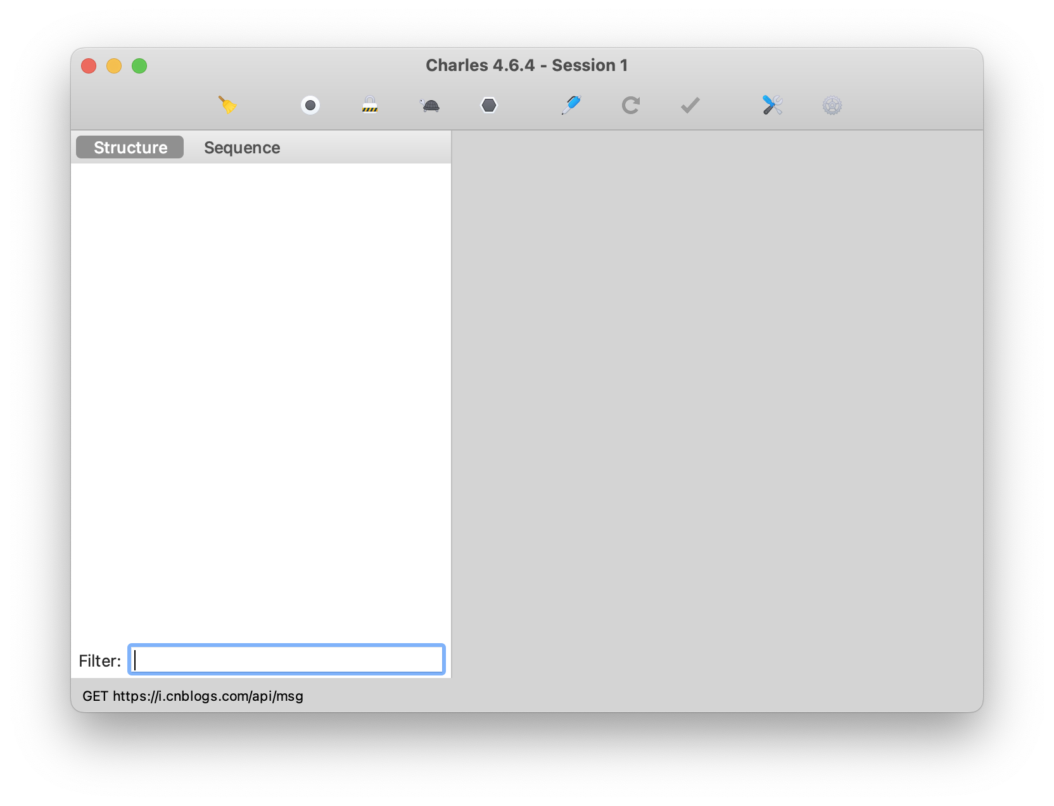Viewport: 1054px width, 806px height.
Task: Open the Tools wrench and screwdriver icon
Action: click(773, 105)
